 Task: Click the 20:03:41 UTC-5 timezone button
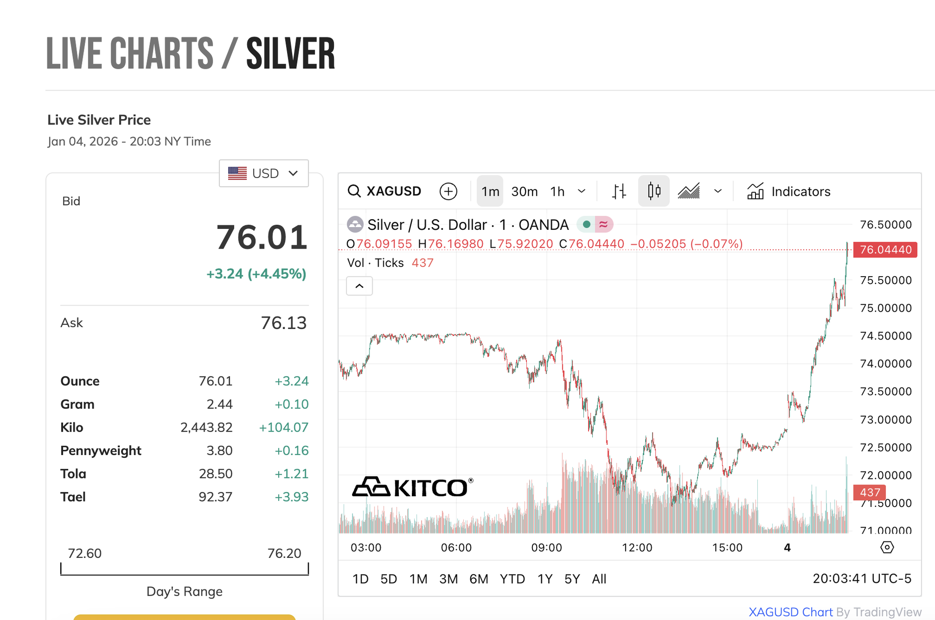click(862, 578)
